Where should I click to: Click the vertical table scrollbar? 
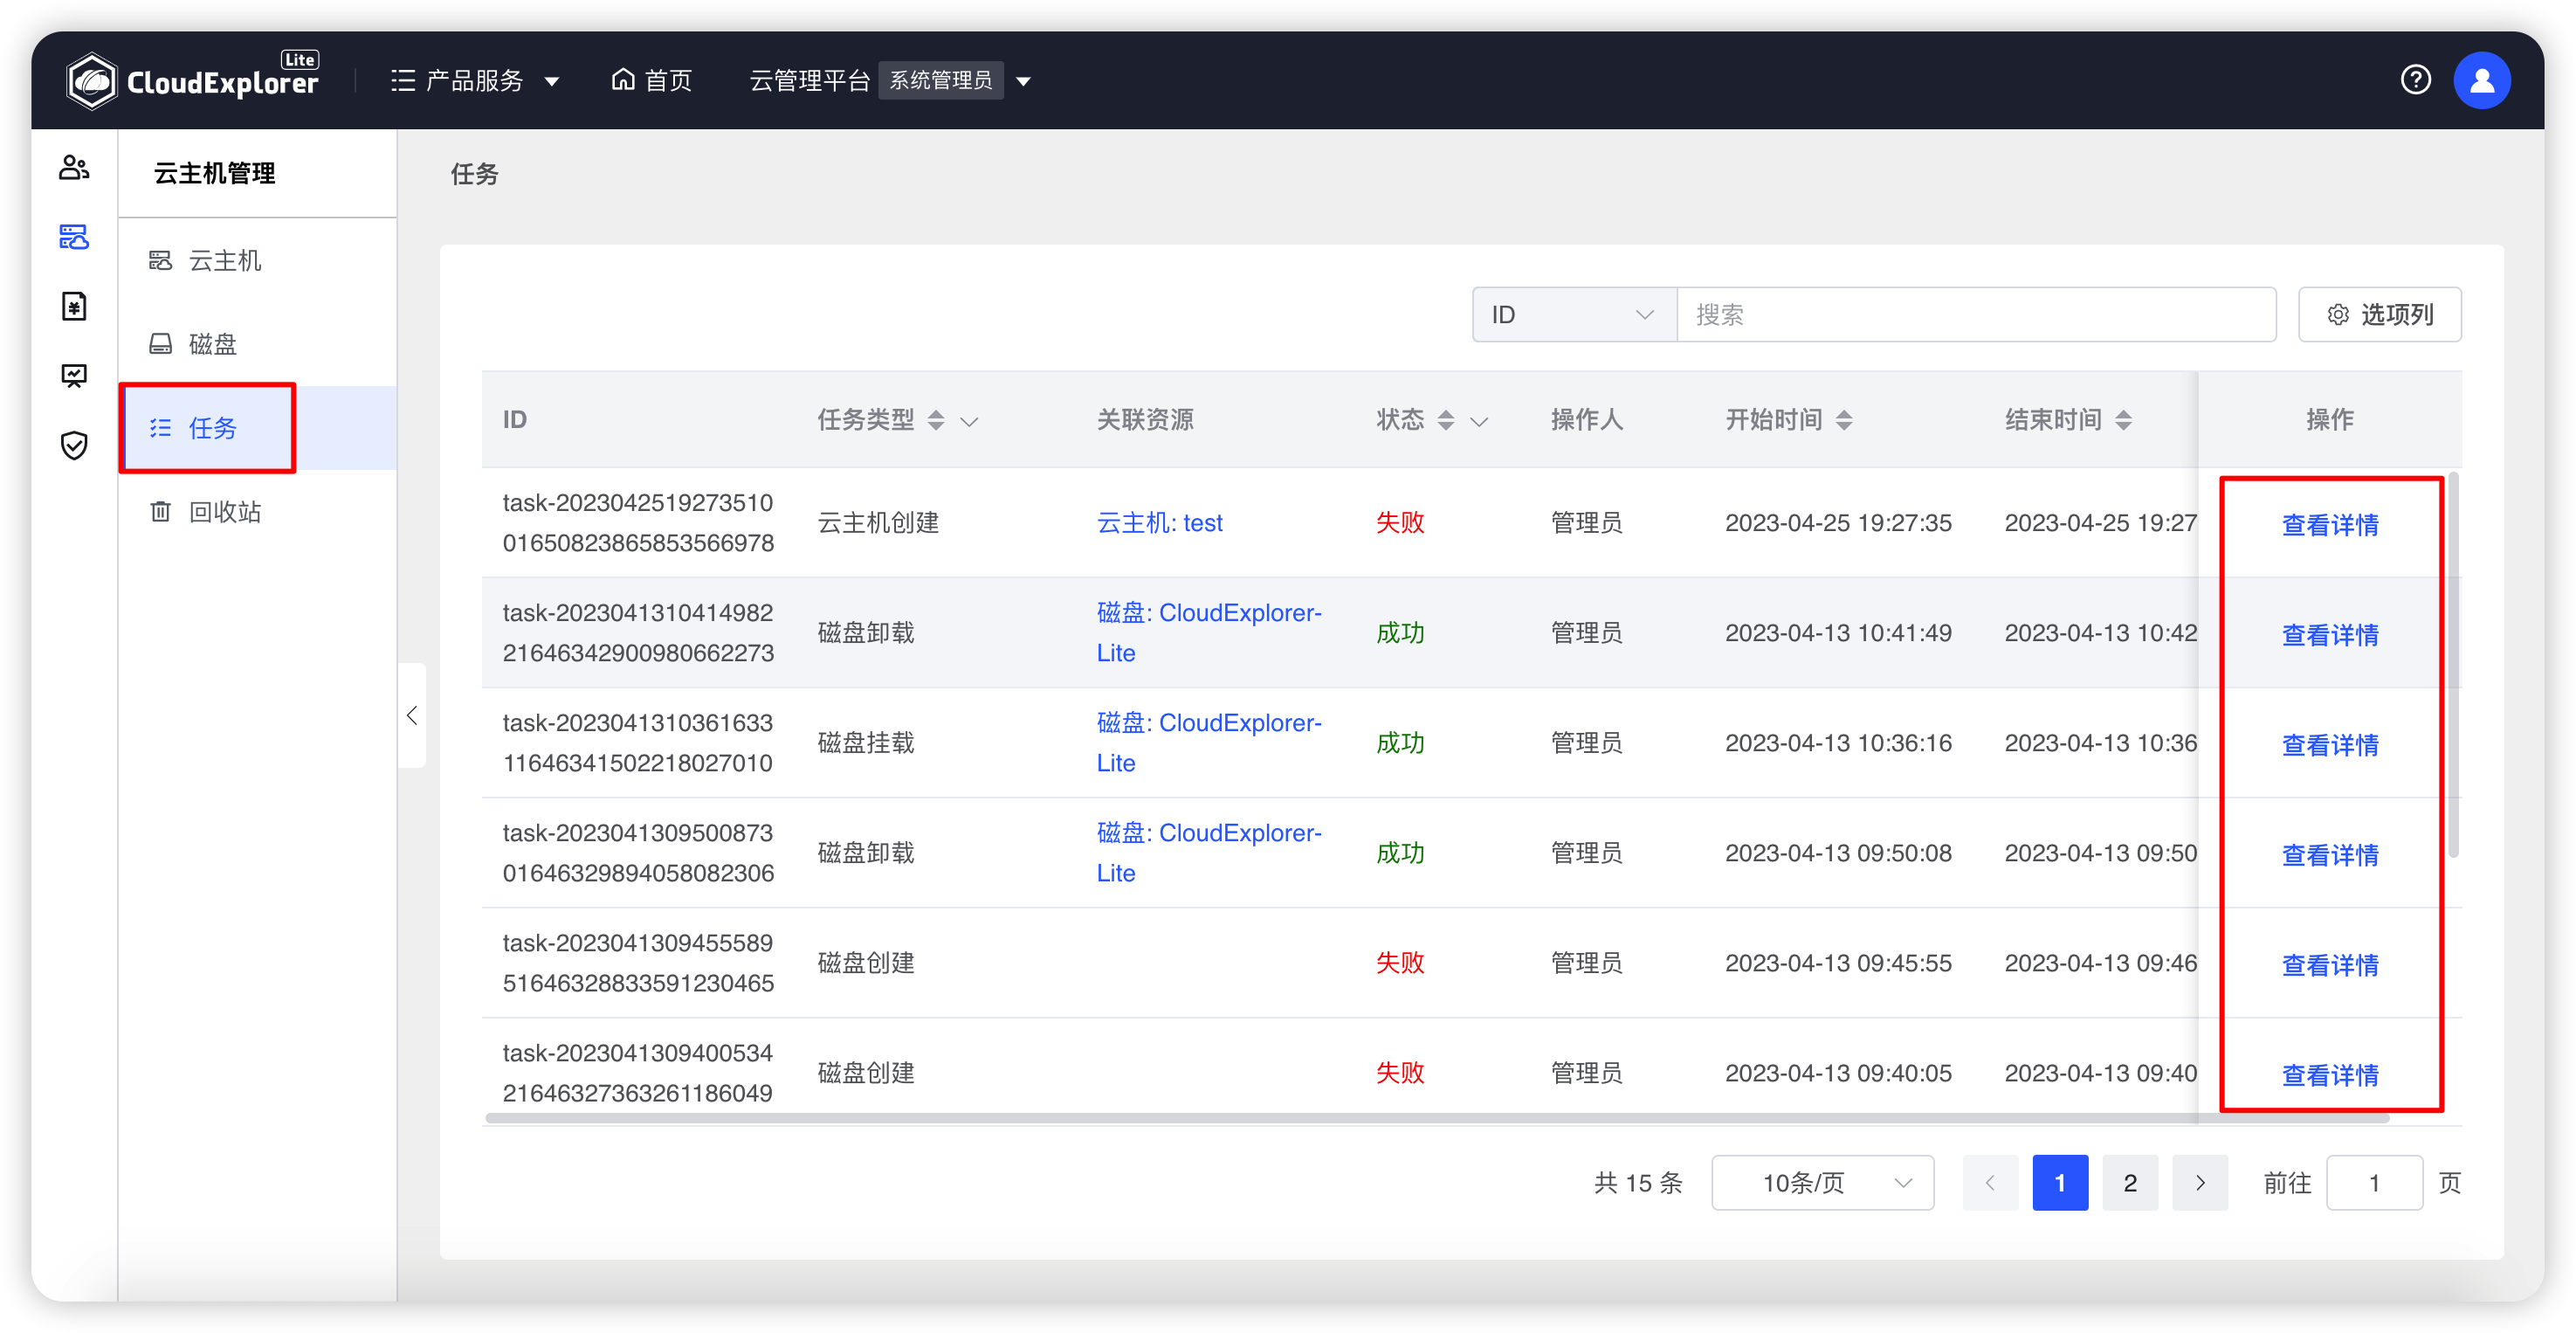tap(2453, 665)
